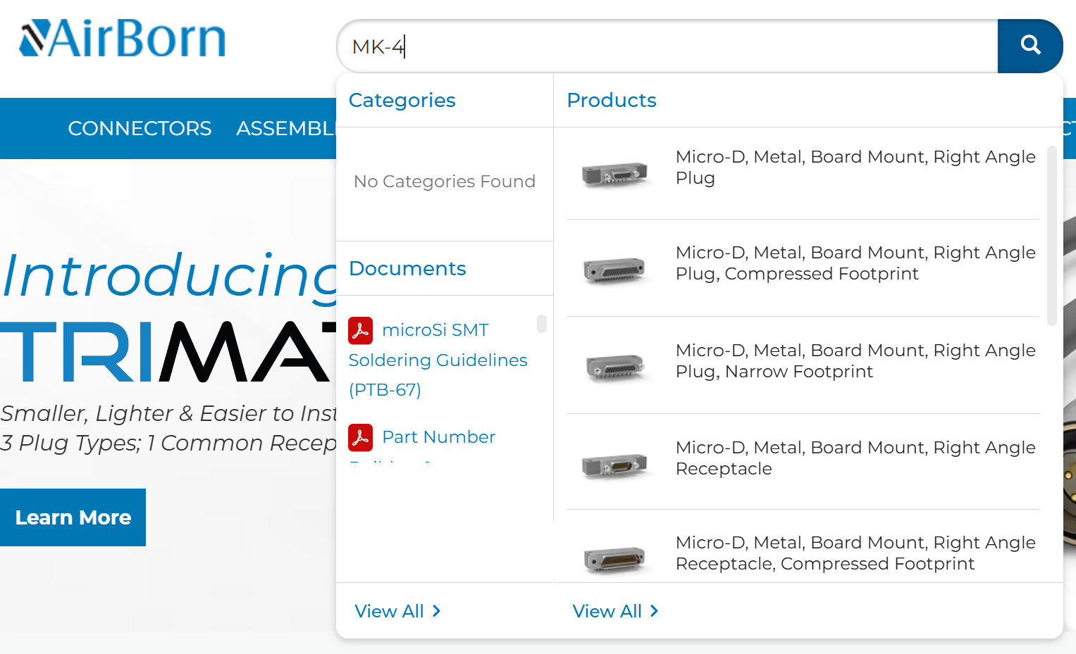This screenshot has width=1076, height=654.
Task: Click the magnifier search button
Action: point(1029,46)
